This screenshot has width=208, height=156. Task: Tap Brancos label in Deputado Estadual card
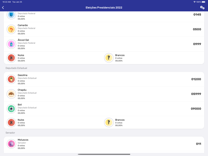click(120, 120)
